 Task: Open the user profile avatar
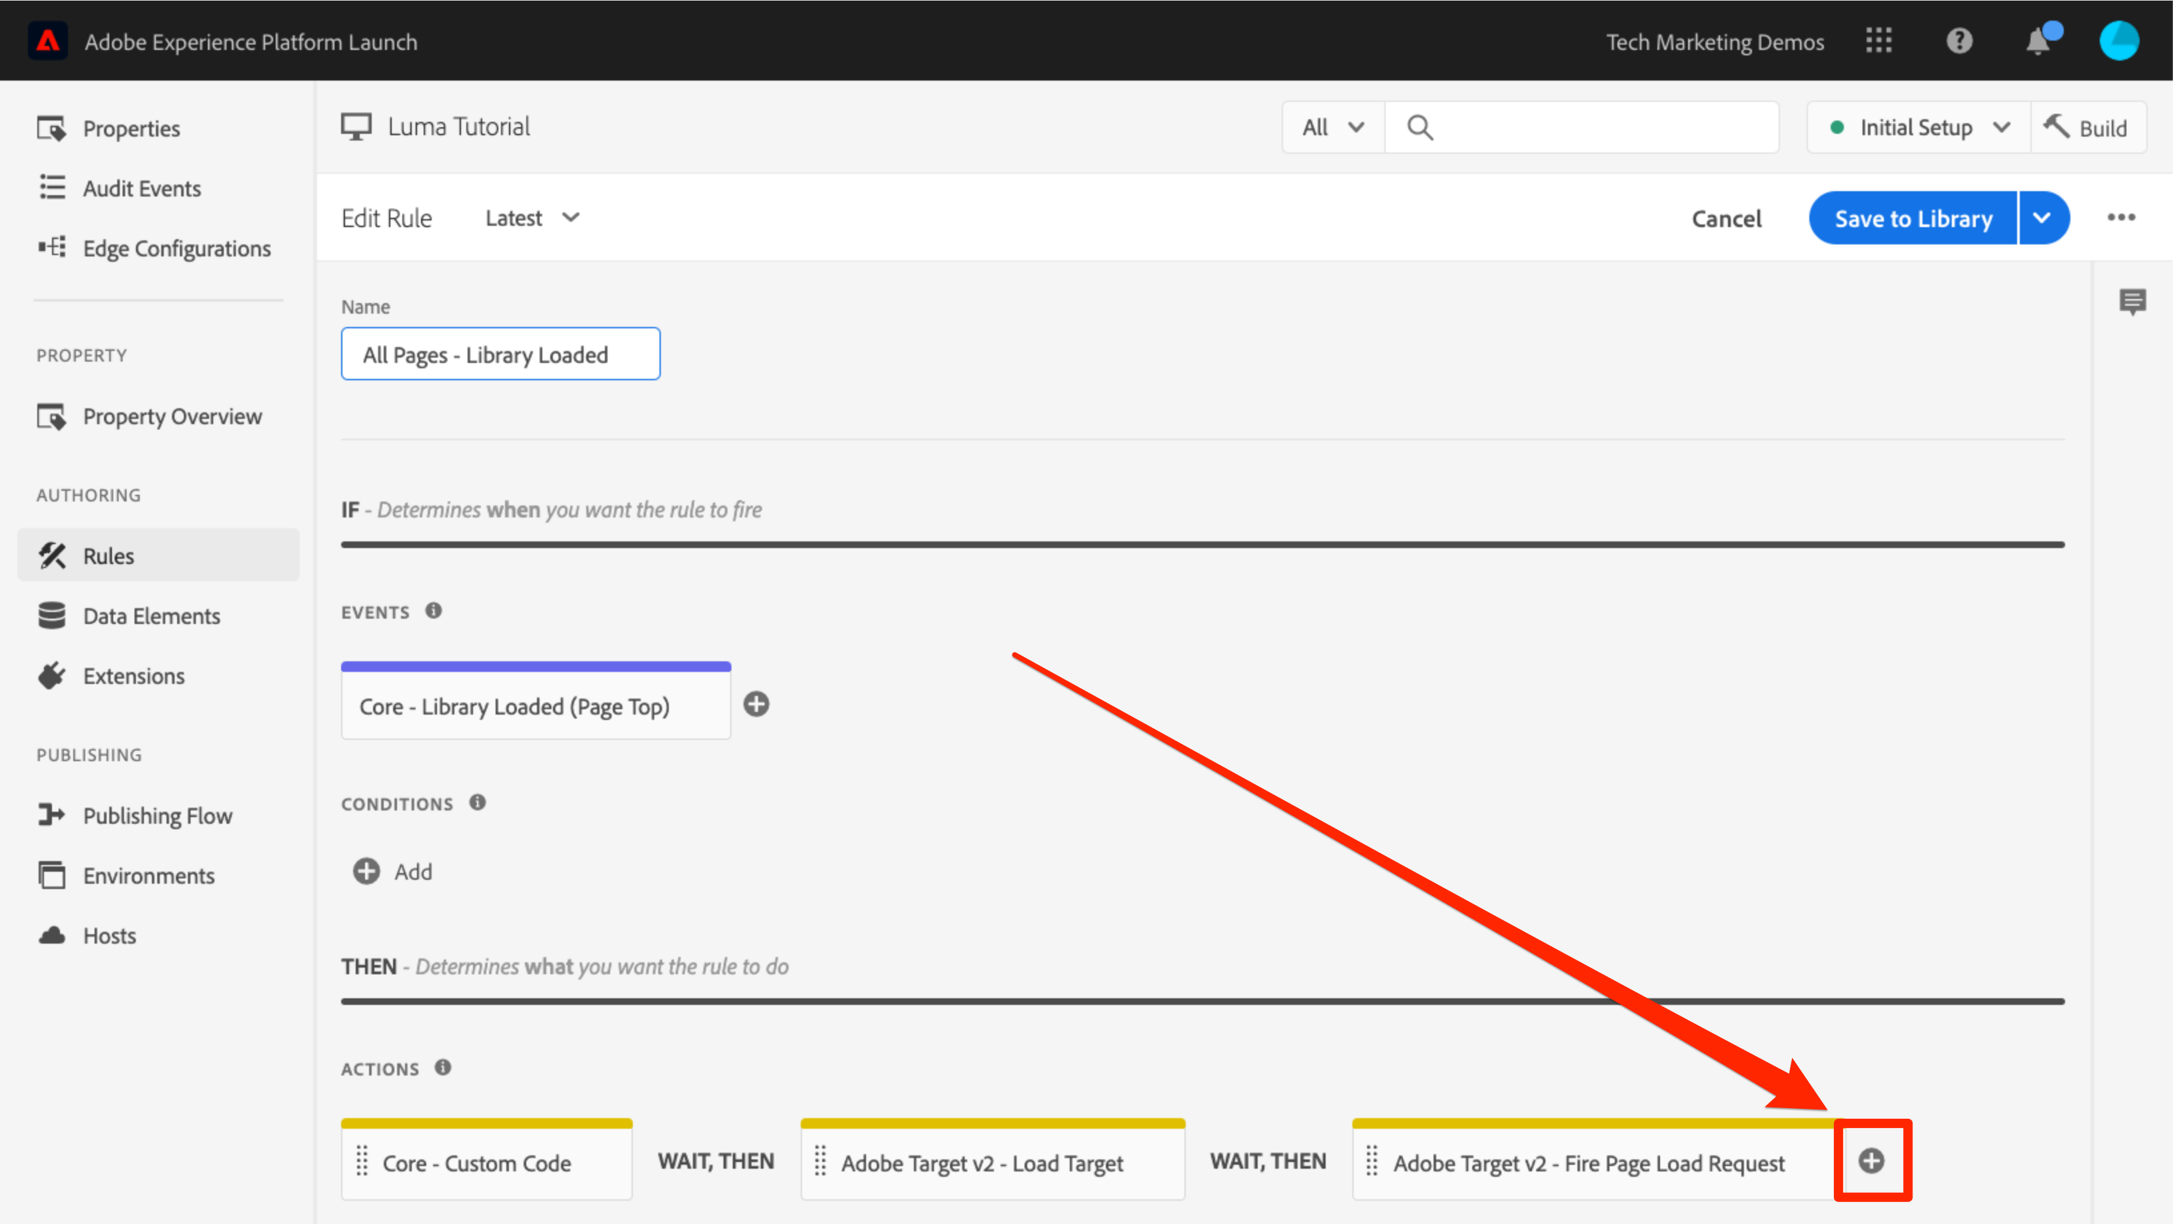point(2118,41)
